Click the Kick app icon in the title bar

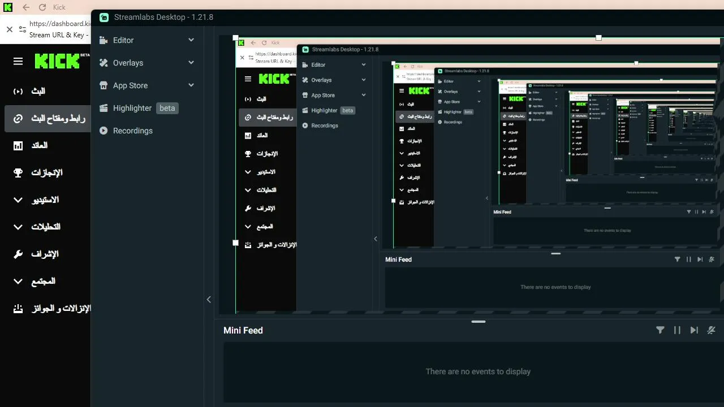point(8,7)
